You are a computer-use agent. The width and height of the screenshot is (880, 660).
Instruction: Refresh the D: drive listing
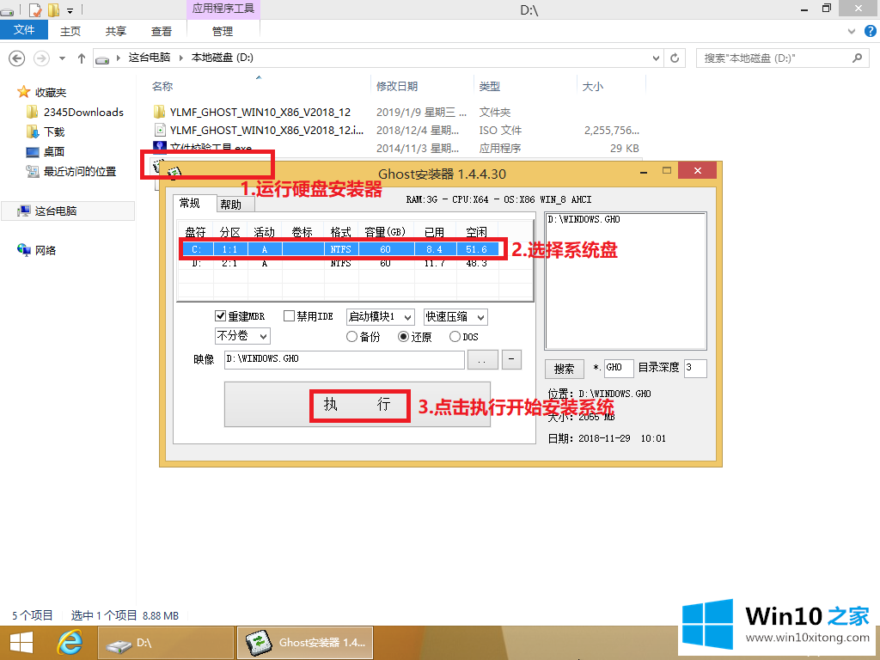click(675, 58)
